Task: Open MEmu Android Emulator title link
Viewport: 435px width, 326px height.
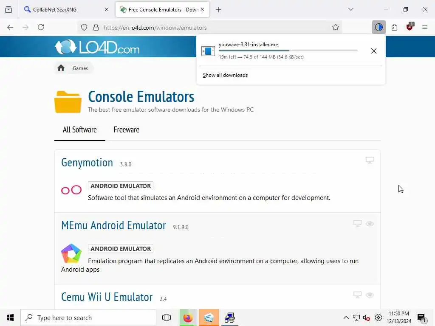Action: pos(113,225)
